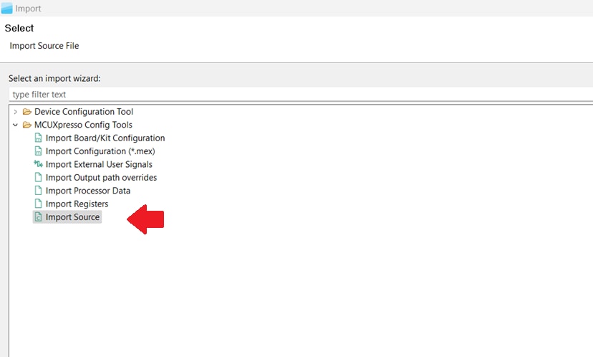The image size is (593, 357).
Task: Click the Import Output path overrides icon
Action: click(x=38, y=177)
